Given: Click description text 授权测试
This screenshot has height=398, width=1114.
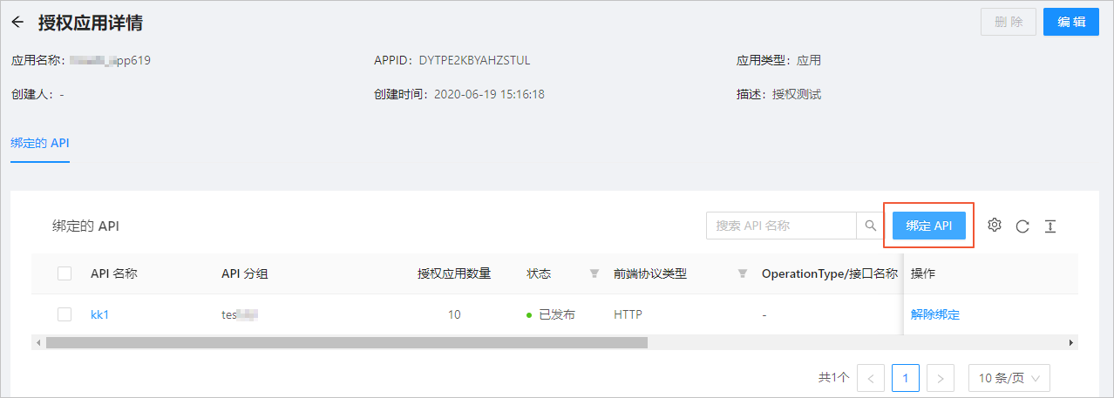Looking at the screenshot, I should pyautogui.click(x=797, y=94).
